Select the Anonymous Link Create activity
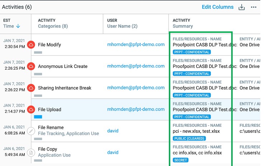 pyautogui.click(x=63, y=66)
